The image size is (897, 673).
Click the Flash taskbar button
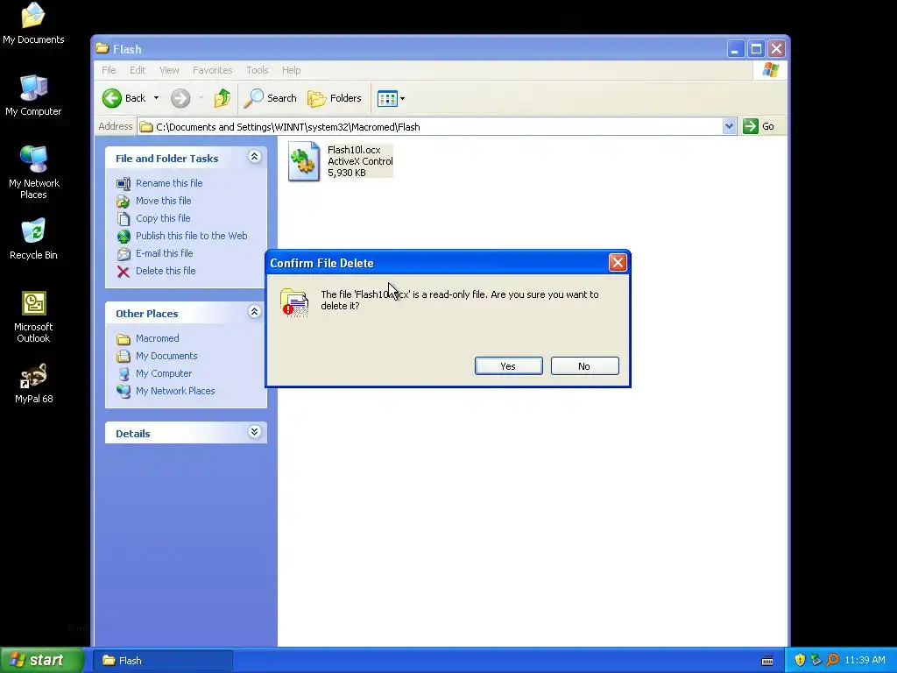pos(162,661)
